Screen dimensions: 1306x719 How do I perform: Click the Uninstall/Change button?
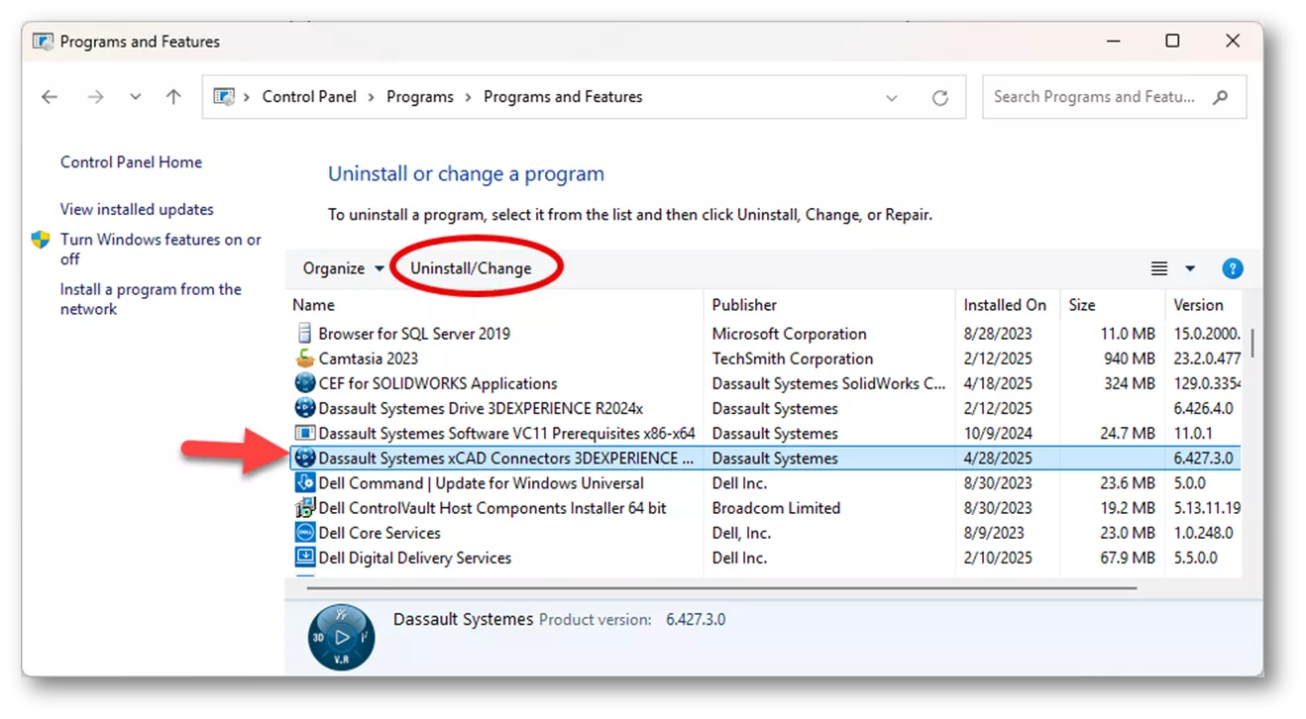point(471,268)
